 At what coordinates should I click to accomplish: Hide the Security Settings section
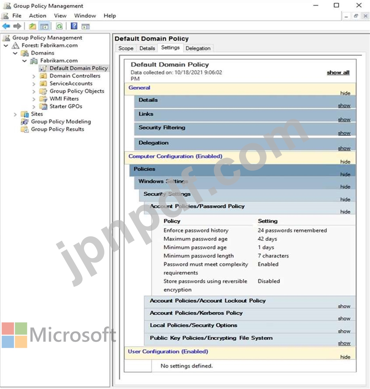pyautogui.click(x=345, y=200)
